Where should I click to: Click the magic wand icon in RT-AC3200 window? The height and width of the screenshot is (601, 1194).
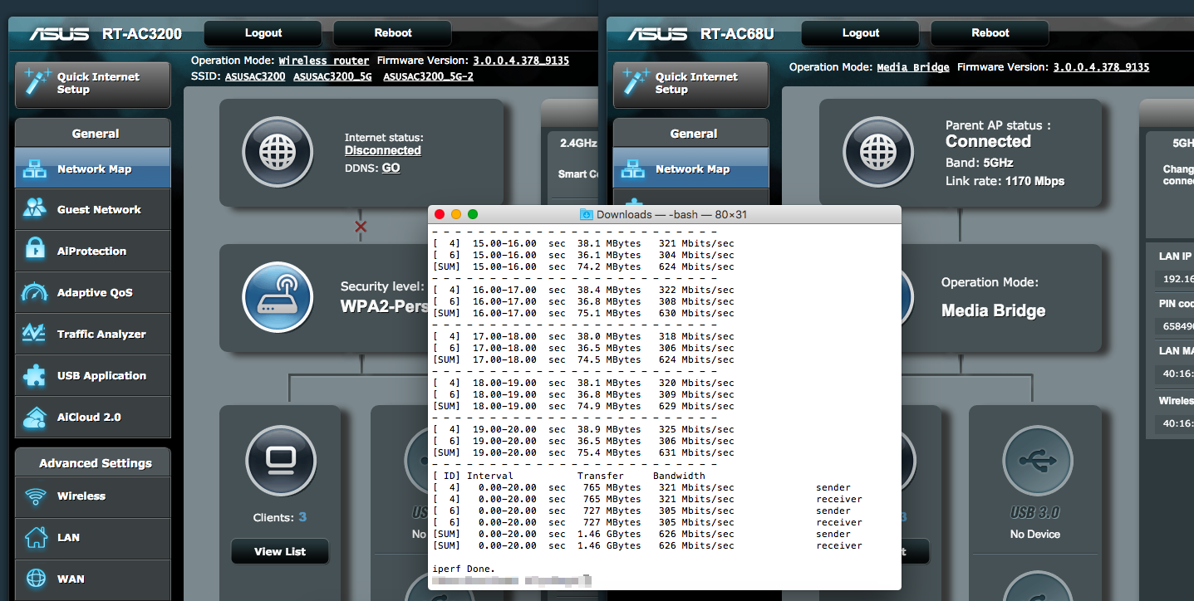[37, 82]
